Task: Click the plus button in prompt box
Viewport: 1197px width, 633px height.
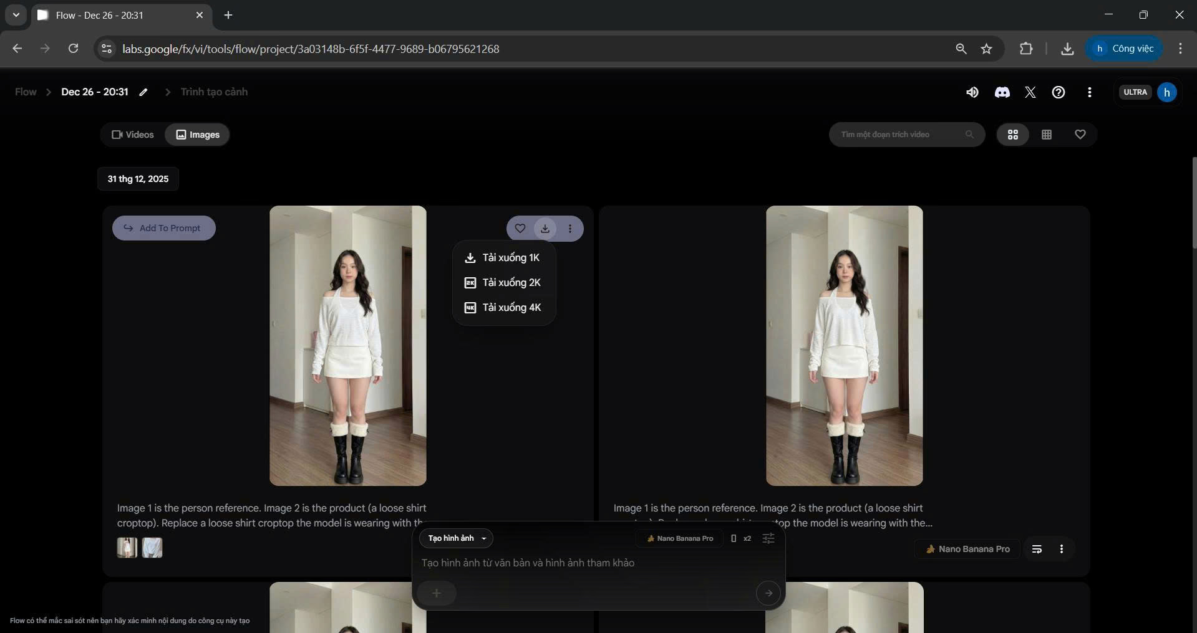Action: (x=437, y=593)
